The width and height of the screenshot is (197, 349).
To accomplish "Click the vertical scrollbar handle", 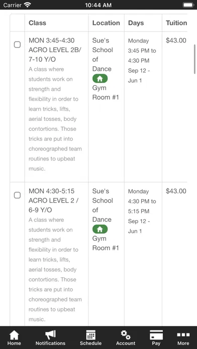I will [x=195, y=59].
